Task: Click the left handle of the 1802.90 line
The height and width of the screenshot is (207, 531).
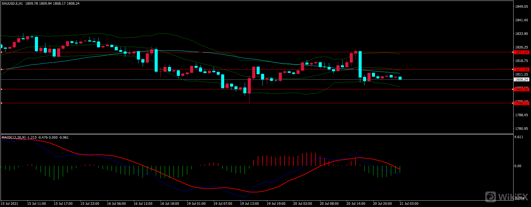Action: pos(1,89)
